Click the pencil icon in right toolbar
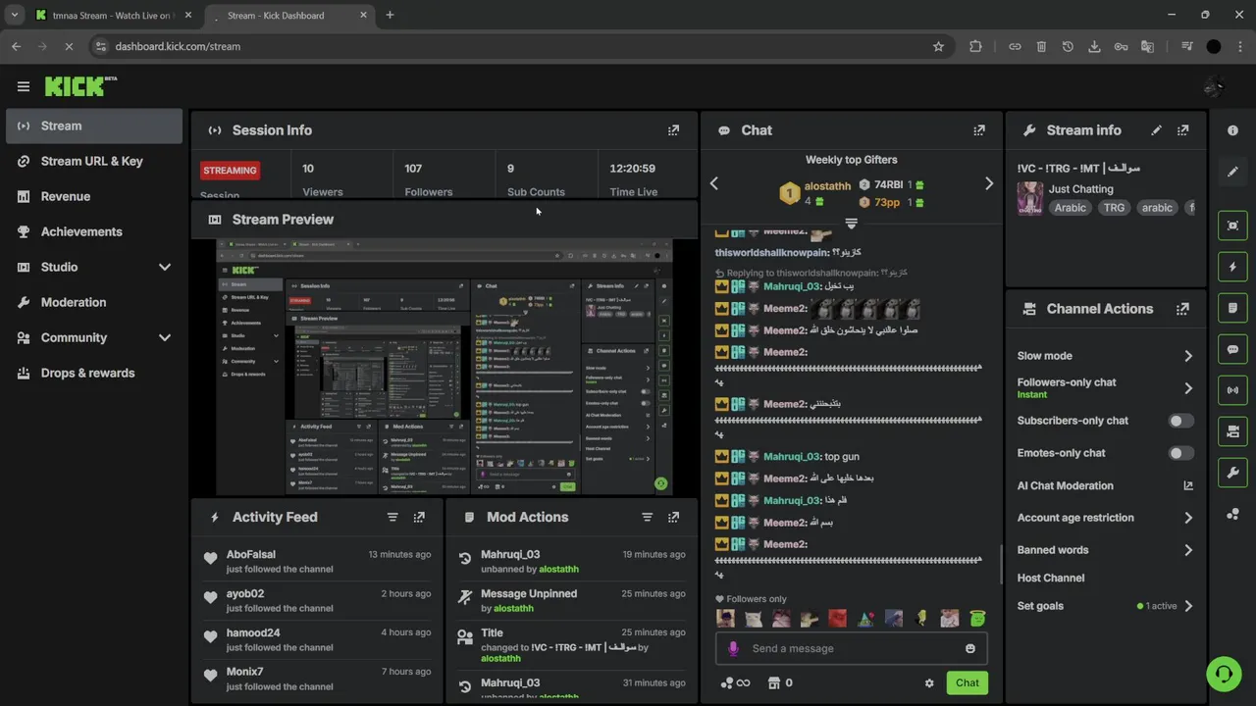Viewport: 1256px width, 706px height. 1232,172
